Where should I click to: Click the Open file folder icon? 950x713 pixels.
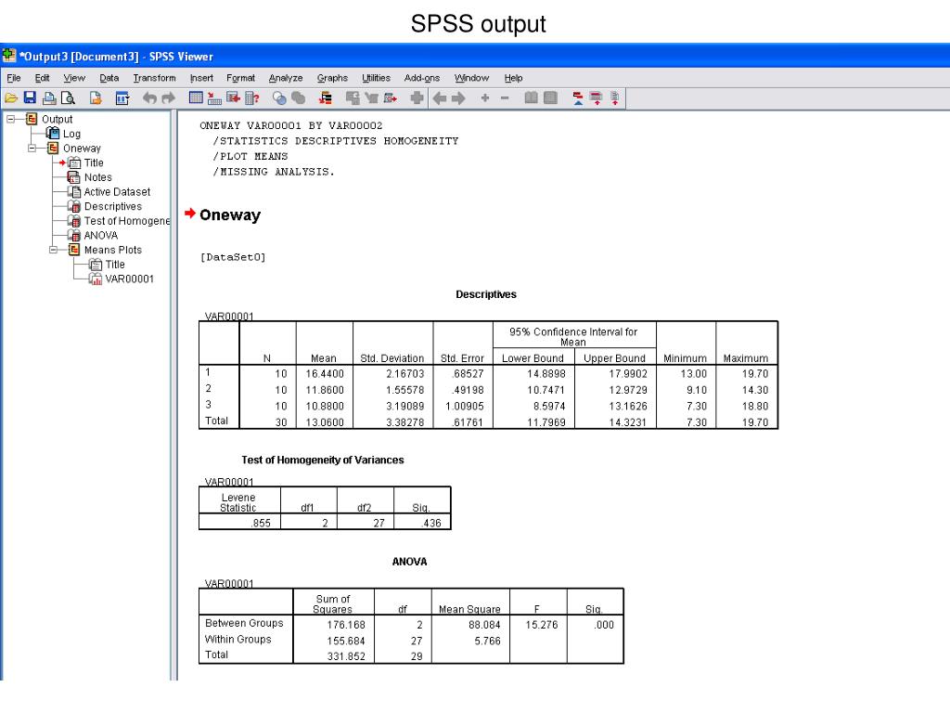pyautogui.click(x=11, y=97)
